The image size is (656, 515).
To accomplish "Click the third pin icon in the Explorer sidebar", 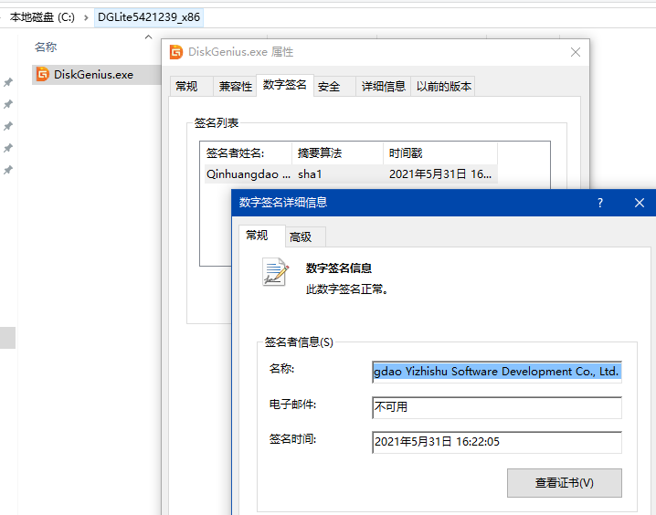I will [x=8, y=126].
